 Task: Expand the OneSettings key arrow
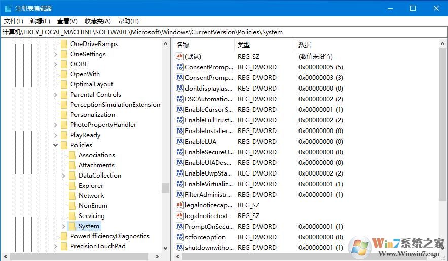[x=55, y=54]
